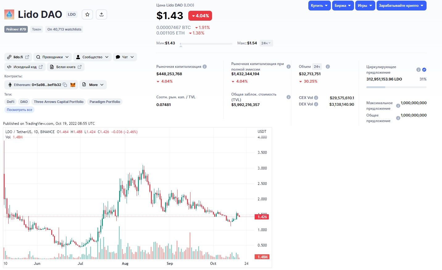
Task: Click the Sep label on chart time axis
Action: (170, 264)
